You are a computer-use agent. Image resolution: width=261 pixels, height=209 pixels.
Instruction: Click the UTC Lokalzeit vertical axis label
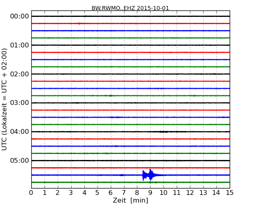tap(4, 99)
